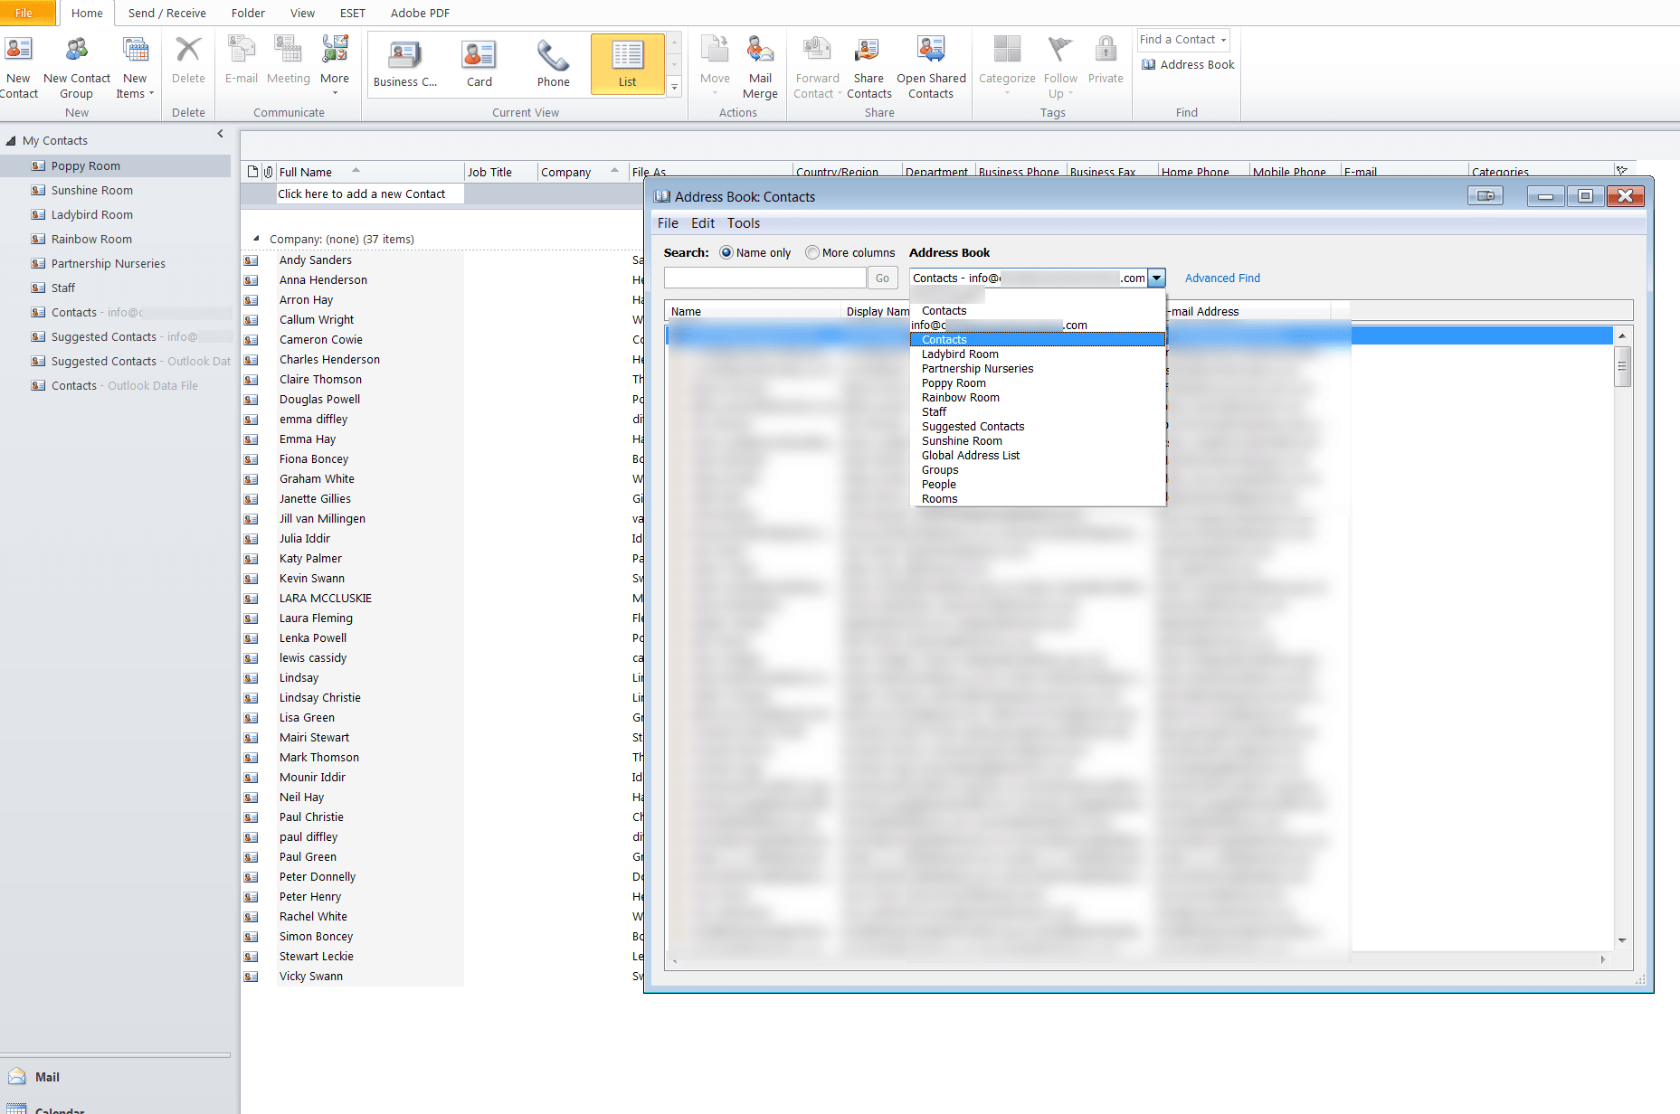1680x1114 pixels.
Task: Open the More dropdown in Communicate group
Action: [334, 63]
